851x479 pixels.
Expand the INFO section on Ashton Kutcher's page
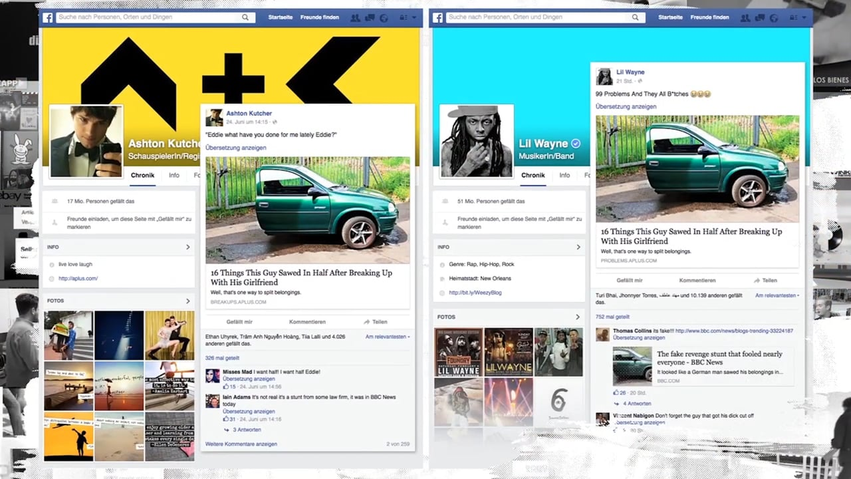tap(187, 247)
